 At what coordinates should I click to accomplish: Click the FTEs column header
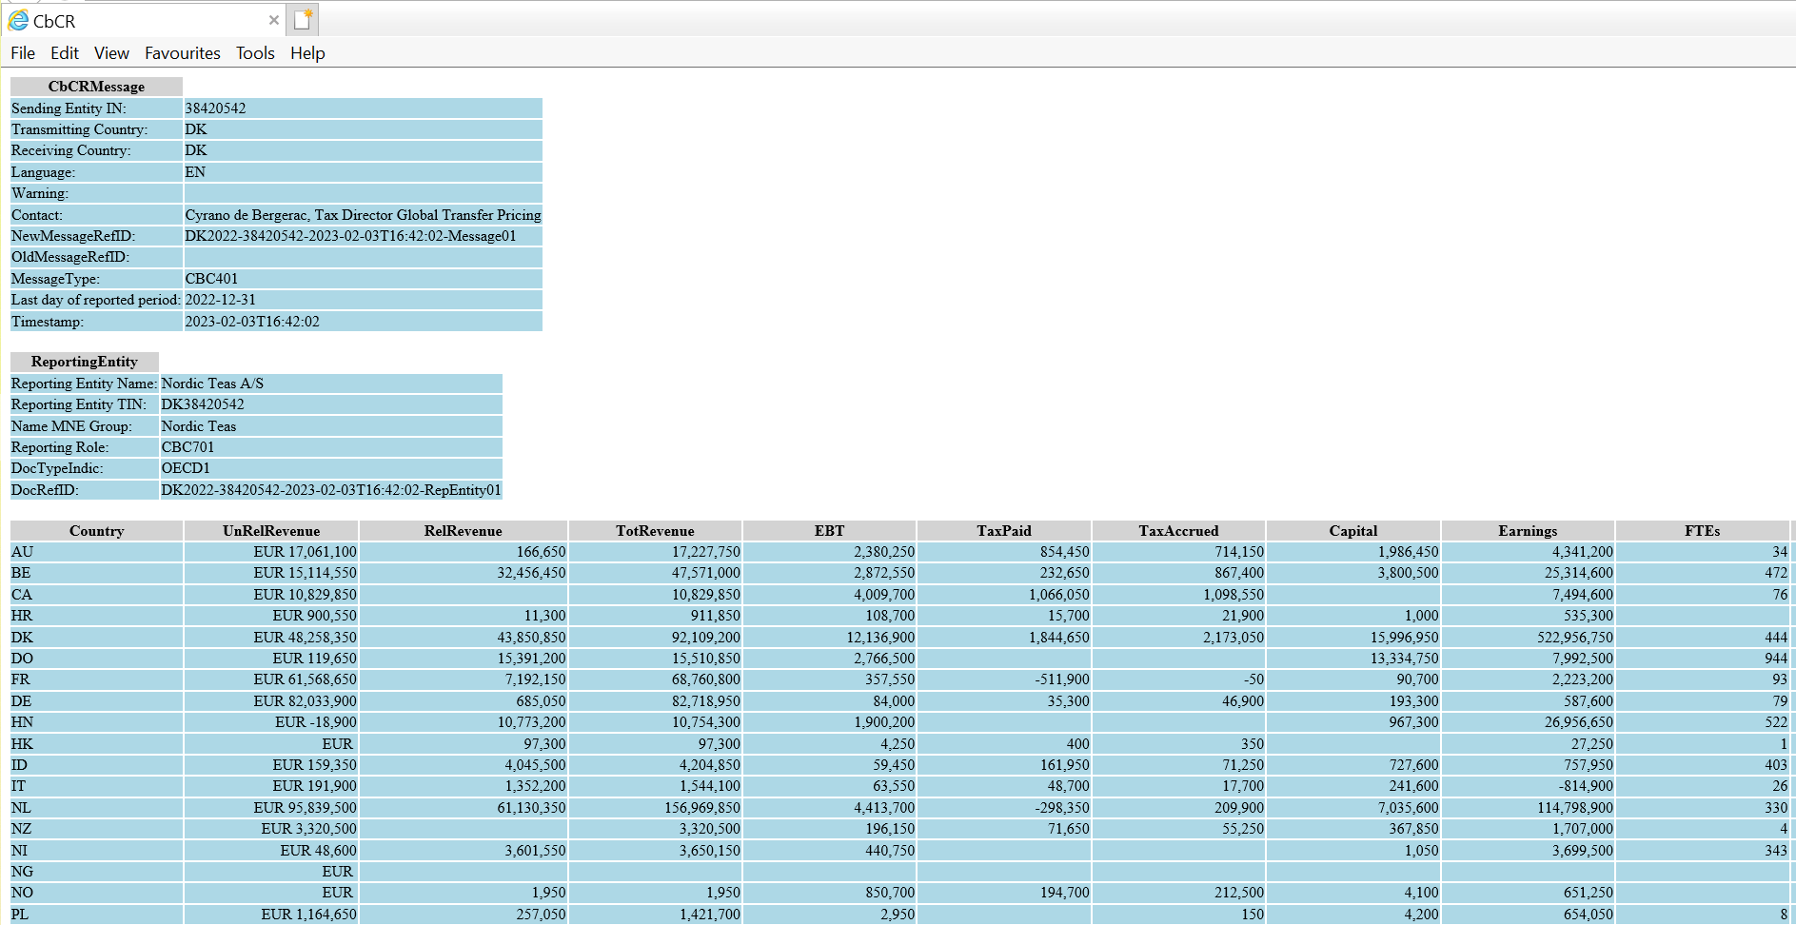[1702, 531]
